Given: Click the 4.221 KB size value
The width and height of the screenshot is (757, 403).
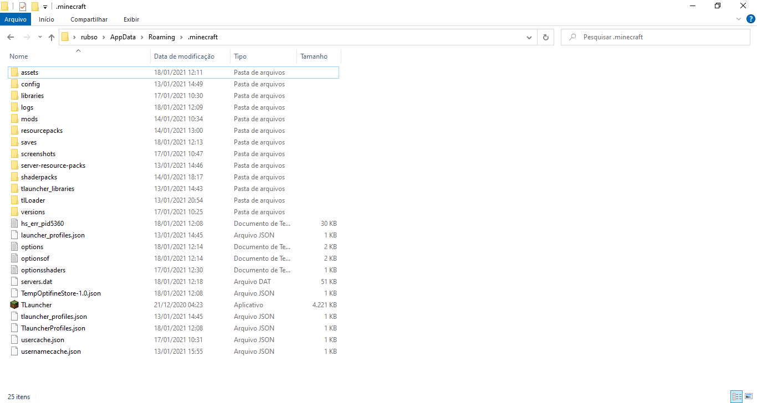Looking at the screenshot, I should (325, 305).
